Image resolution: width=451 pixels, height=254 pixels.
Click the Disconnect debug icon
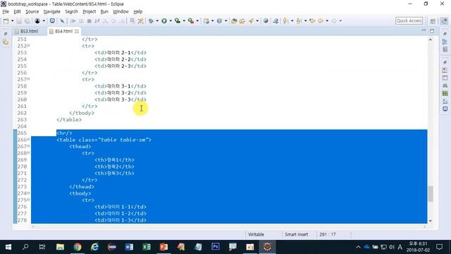click(x=97, y=20)
